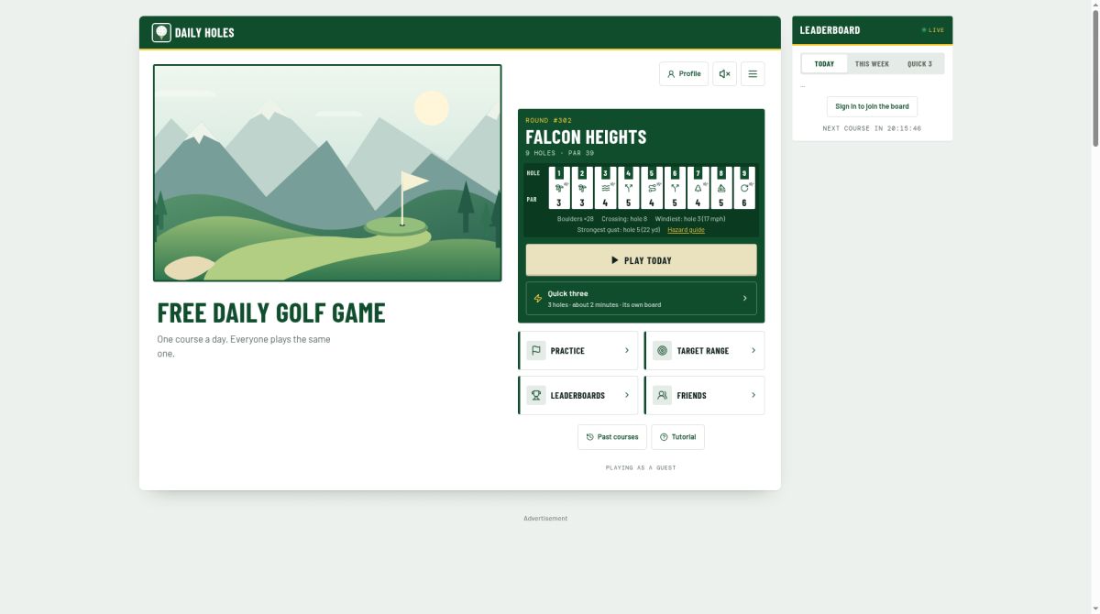Image resolution: width=1100 pixels, height=614 pixels.
Task: Open the hamburger menu
Action: (753, 74)
